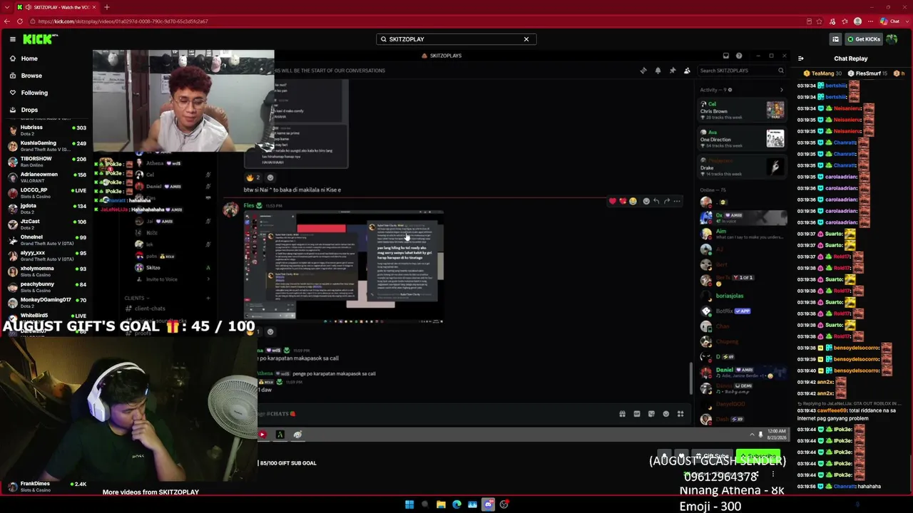Click the Kick search field with SKITZOPLAY
Viewport: 913px width, 513px height.
pyautogui.click(x=455, y=39)
